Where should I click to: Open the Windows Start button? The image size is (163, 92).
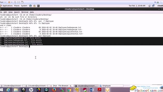pyautogui.click(x=2, y=90)
